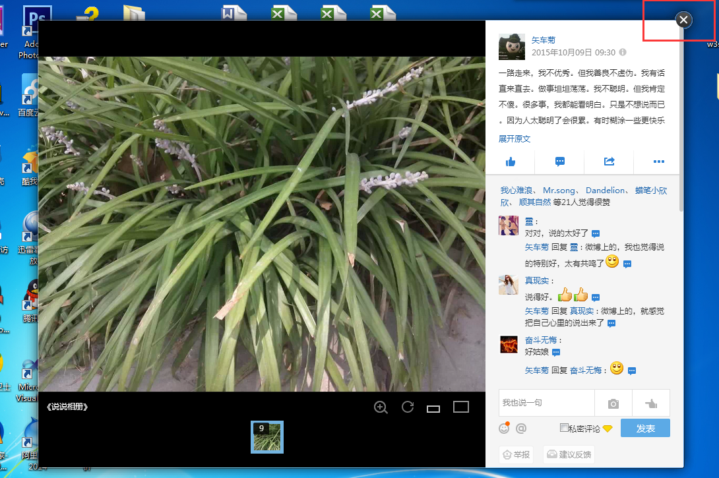Open liker 我心难浪's profile link
The width and height of the screenshot is (719, 478).
coord(516,190)
